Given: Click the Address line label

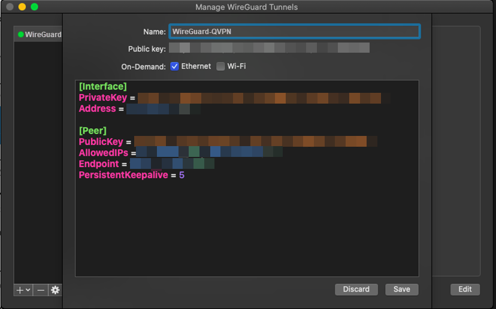Looking at the screenshot, I should (x=97, y=108).
